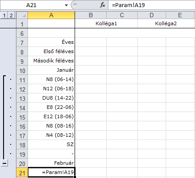The image size is (195, 178).
Task: Select row 19 header
Action: coord(22,154)
